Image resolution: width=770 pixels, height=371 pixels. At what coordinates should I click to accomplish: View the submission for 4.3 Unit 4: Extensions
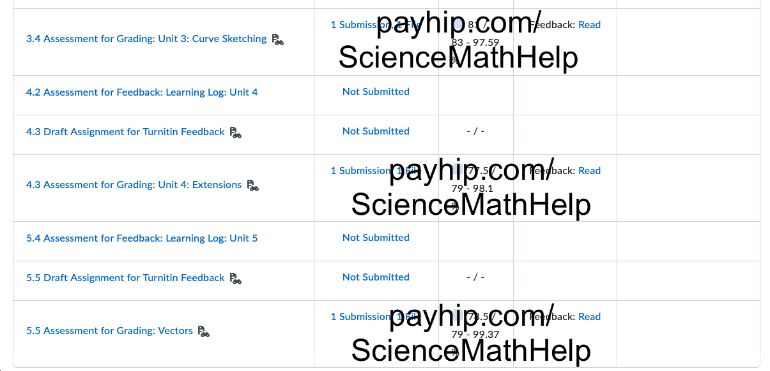pyautogui.click(x=359, y=171)
